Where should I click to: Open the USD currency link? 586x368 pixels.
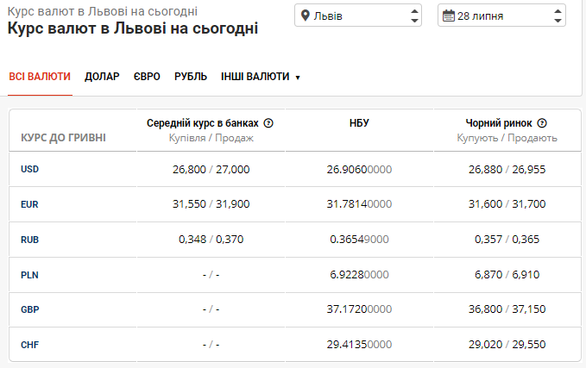29,169
